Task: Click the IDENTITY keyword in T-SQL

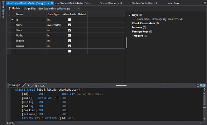Action: pyautogui.click(x=68, y=94)
